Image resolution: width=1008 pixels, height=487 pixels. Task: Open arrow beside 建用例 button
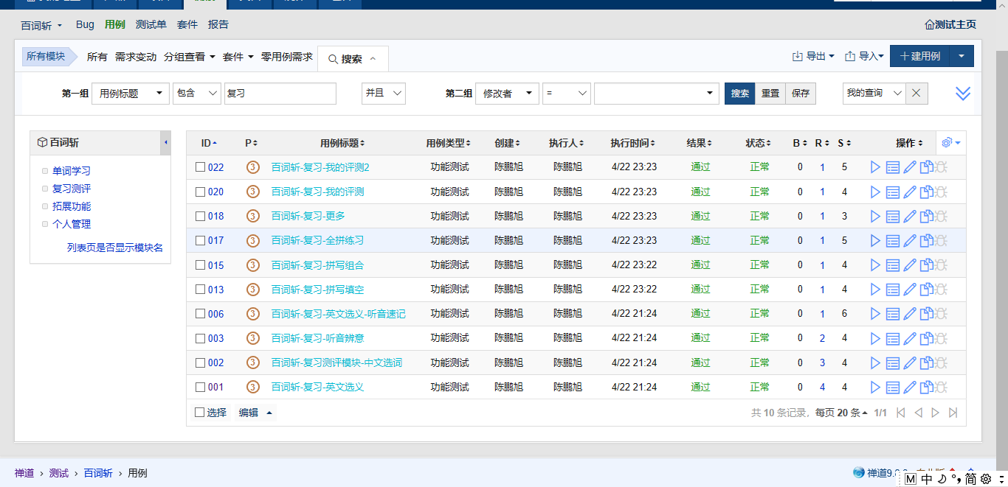point(961,56)
